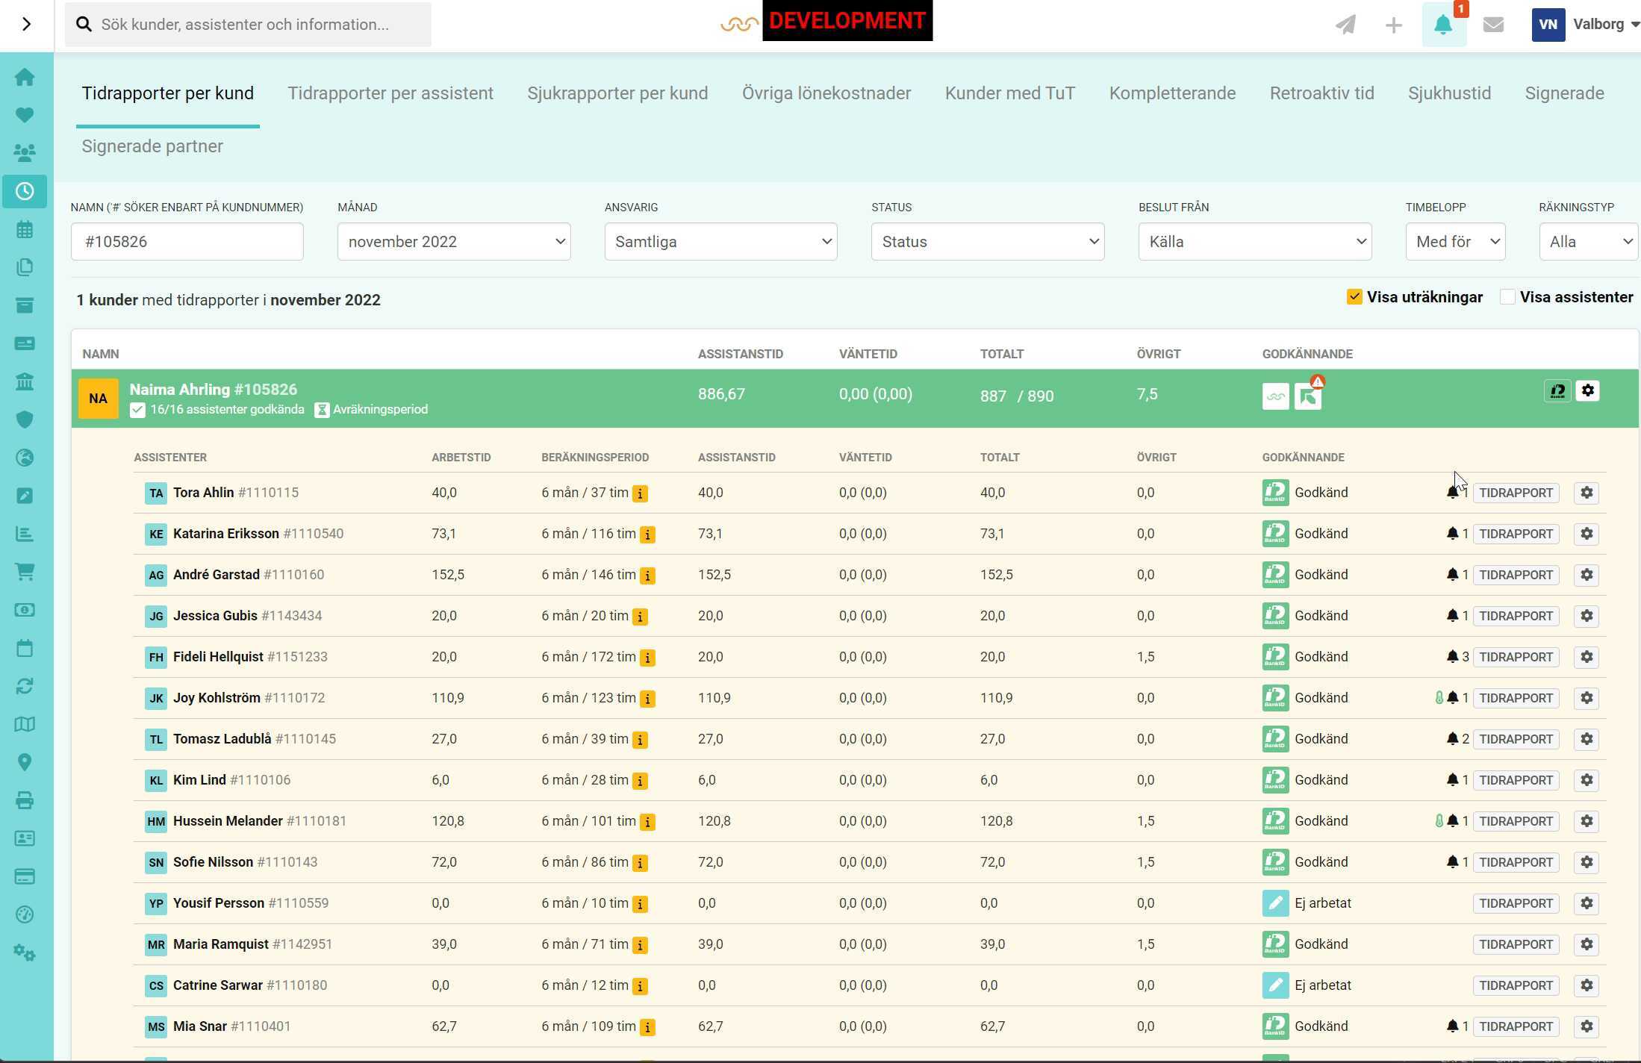Uncheck Visa uträkningar checkbox
1641x1063 pixels.
click(1354, 297)
